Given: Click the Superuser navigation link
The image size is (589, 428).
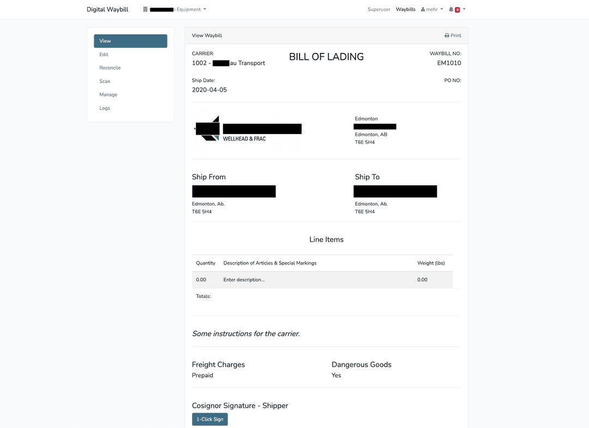Looking at the screenshot, I should [x=378, y=9].
